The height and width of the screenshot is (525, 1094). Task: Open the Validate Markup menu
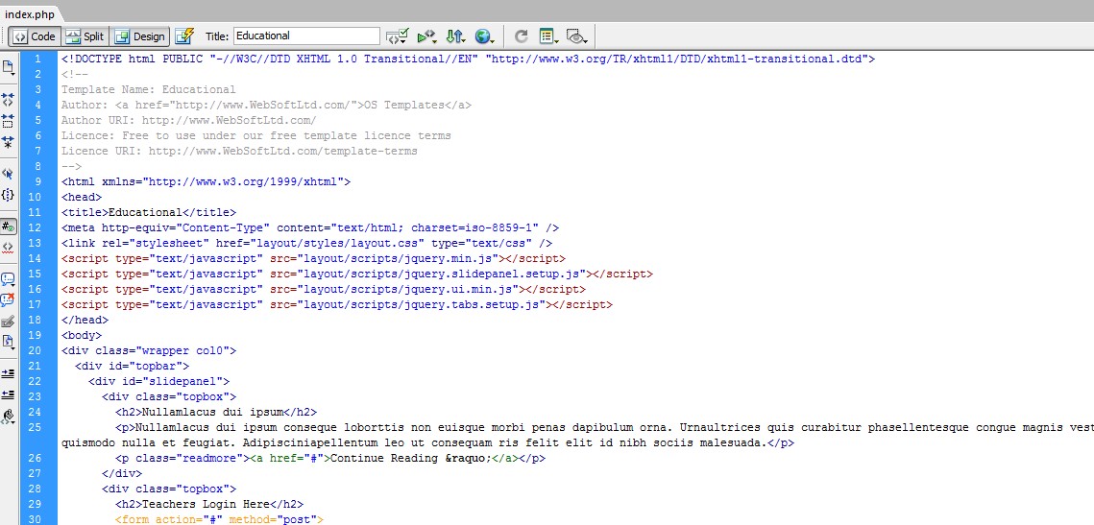coord(427,36)
